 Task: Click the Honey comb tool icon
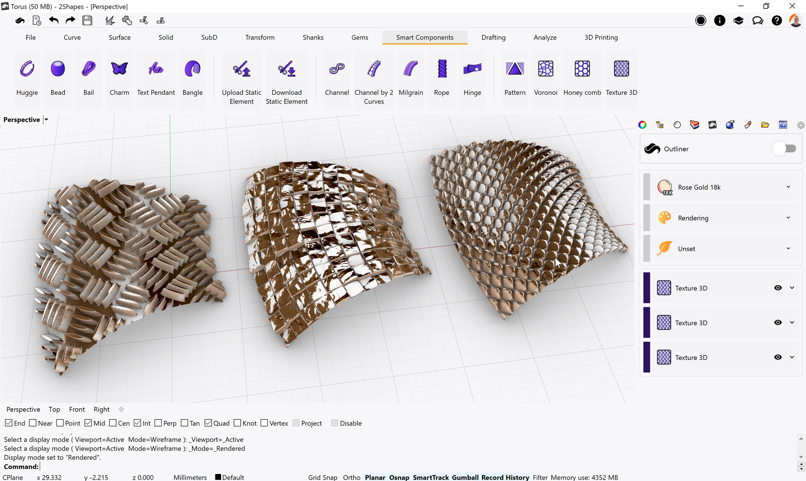pos(582,69)
